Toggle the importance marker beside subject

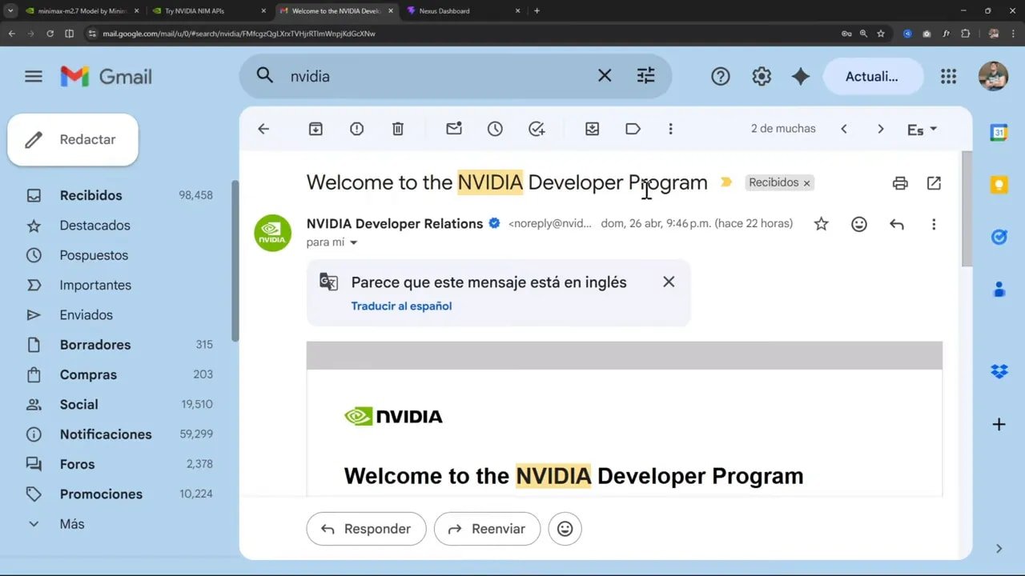726,182
